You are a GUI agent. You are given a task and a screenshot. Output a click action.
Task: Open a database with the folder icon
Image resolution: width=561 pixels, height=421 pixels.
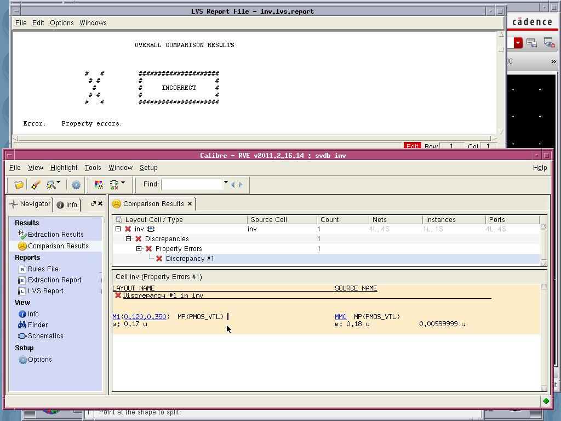pyautogui.click(x=19, y=185)
